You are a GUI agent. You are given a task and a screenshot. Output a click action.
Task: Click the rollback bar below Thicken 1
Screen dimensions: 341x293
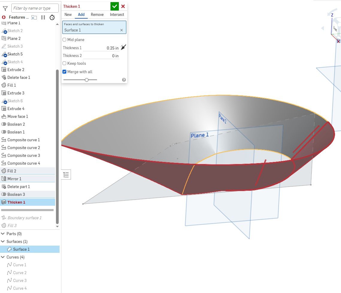pyautogui.click(x=28, y=210)
